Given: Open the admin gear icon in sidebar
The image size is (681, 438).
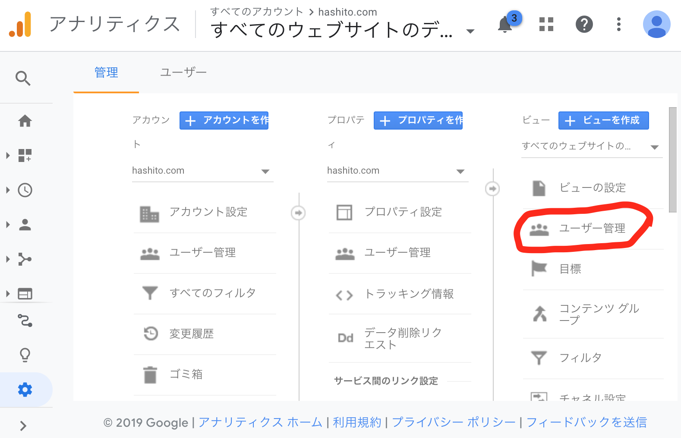Looking at the screenshot, I should pyautogui.click(x=25, y=390).
